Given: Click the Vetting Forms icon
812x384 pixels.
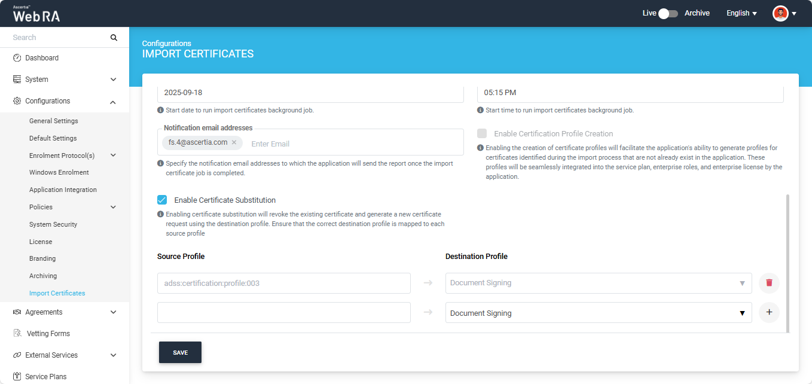Looking at the screenshot, I should coord(17,334).
